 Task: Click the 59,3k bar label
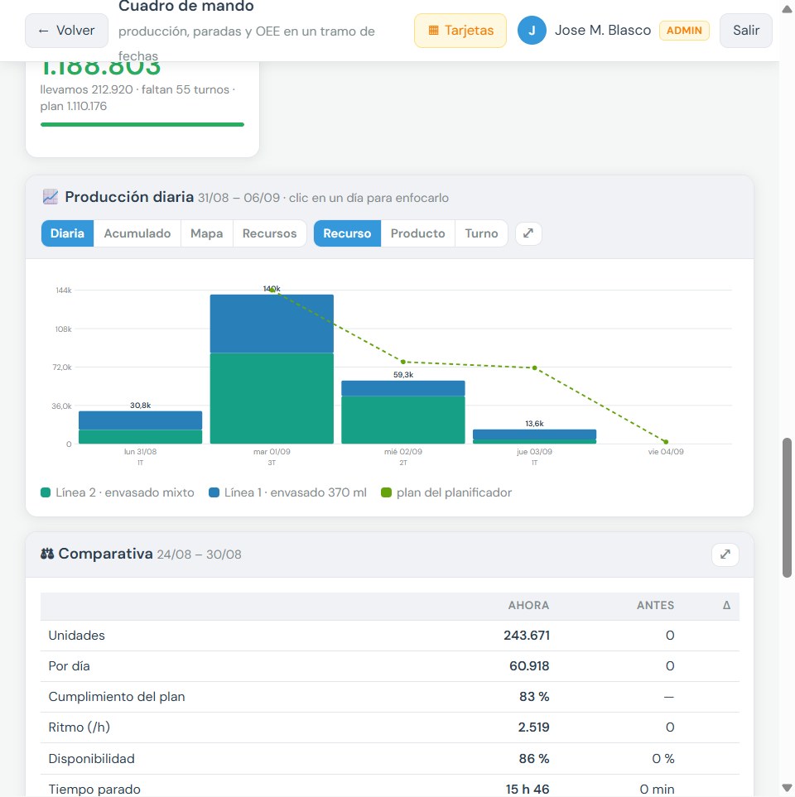pyautogui.click(x=402, y=375)
